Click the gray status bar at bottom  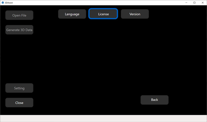pos(103,118)
